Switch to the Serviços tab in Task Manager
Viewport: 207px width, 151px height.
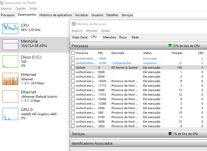click(x=127, y=15)
